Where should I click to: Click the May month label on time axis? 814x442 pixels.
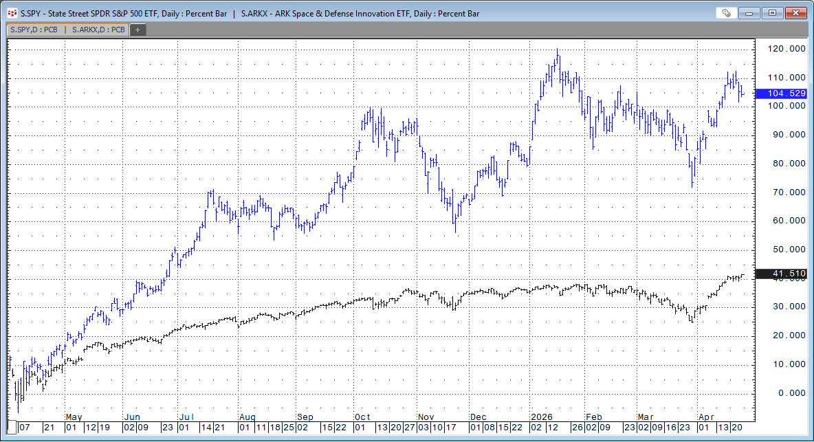pyautogui.click(x=74, y=417)
